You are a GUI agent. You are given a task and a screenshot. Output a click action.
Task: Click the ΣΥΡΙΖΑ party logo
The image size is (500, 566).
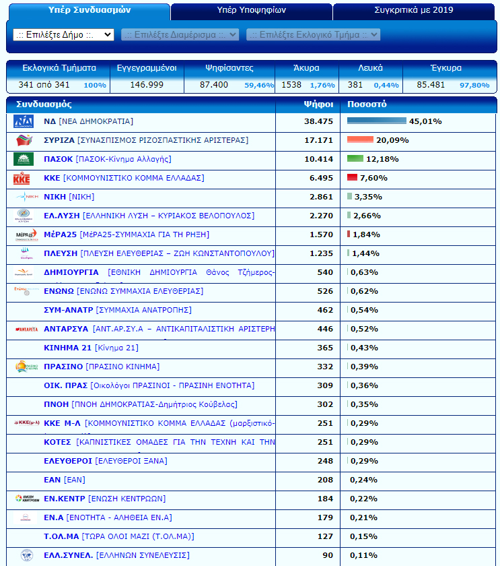[x=24, y=140]
